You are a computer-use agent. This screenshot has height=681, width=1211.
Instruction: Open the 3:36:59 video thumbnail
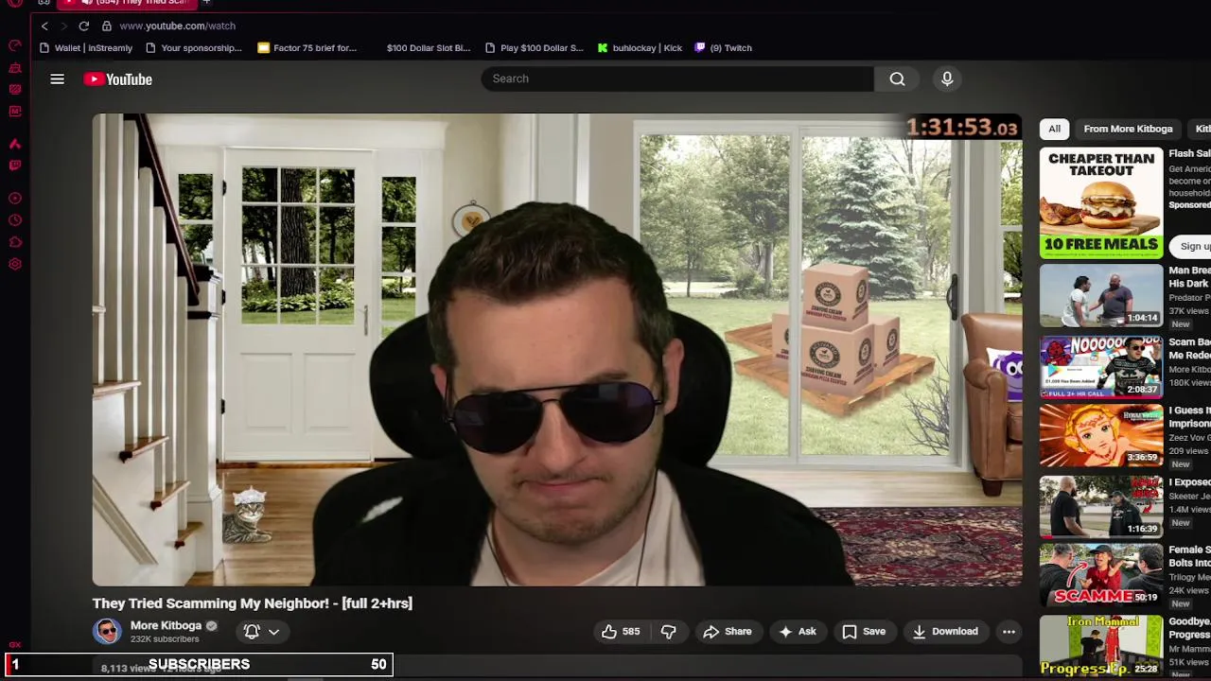tap(1101, 436)
